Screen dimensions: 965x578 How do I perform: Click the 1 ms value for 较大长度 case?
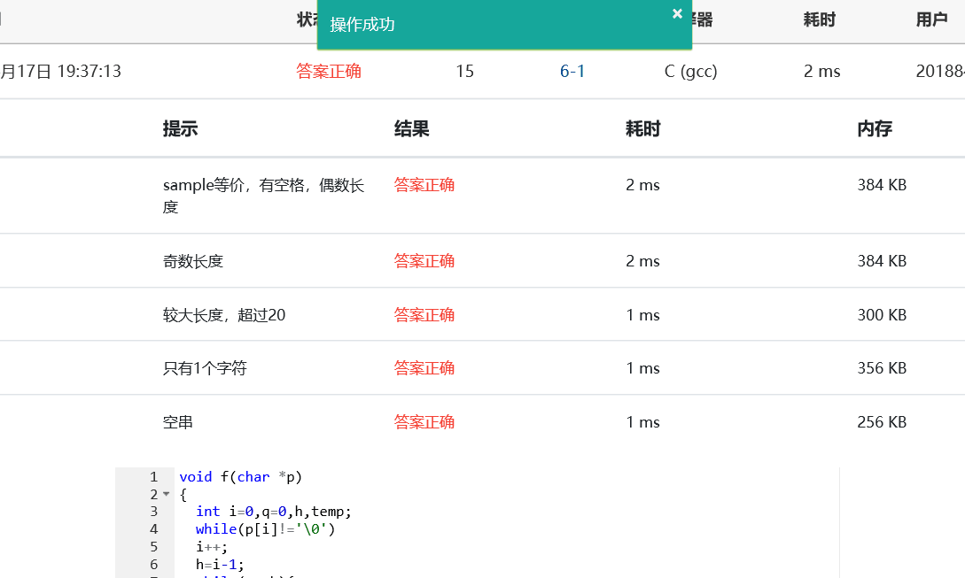point(642,315)
